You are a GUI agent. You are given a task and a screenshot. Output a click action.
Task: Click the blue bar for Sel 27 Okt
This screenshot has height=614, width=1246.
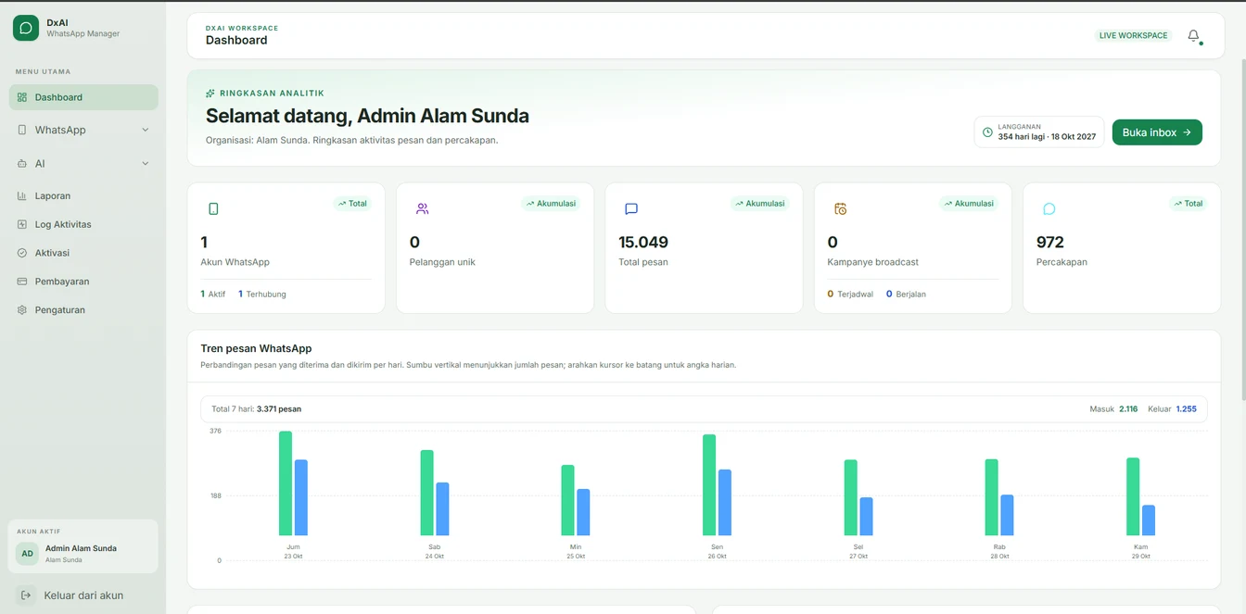click(x=866, y=517)
